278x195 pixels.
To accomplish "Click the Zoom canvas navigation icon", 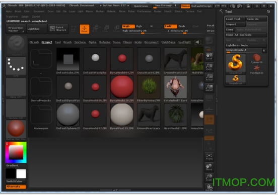I will pos(209,67).
